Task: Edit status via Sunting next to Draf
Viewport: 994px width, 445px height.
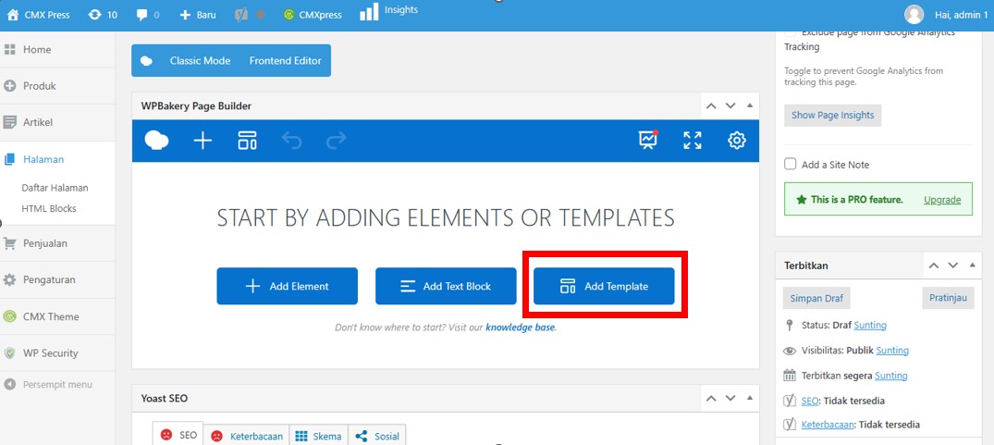Action: (x=870, y=326)
